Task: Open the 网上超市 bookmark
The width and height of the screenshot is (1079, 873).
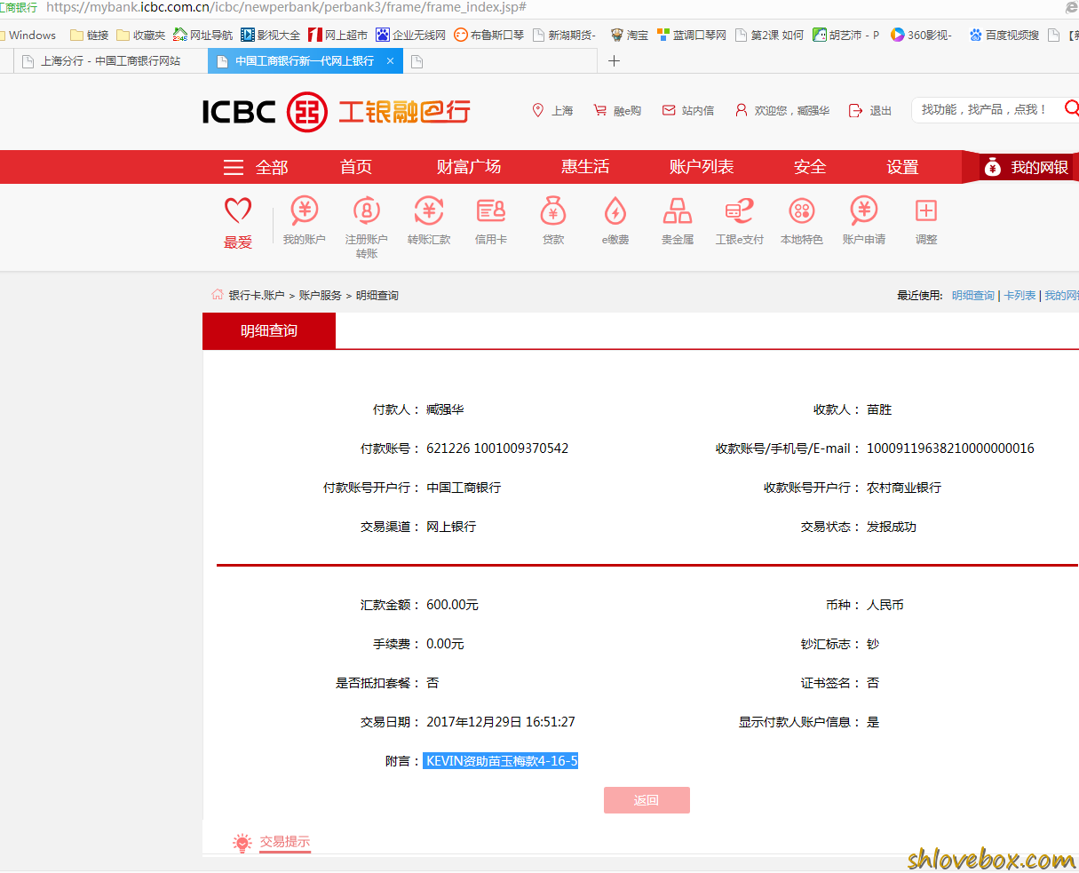Action: 337,35
